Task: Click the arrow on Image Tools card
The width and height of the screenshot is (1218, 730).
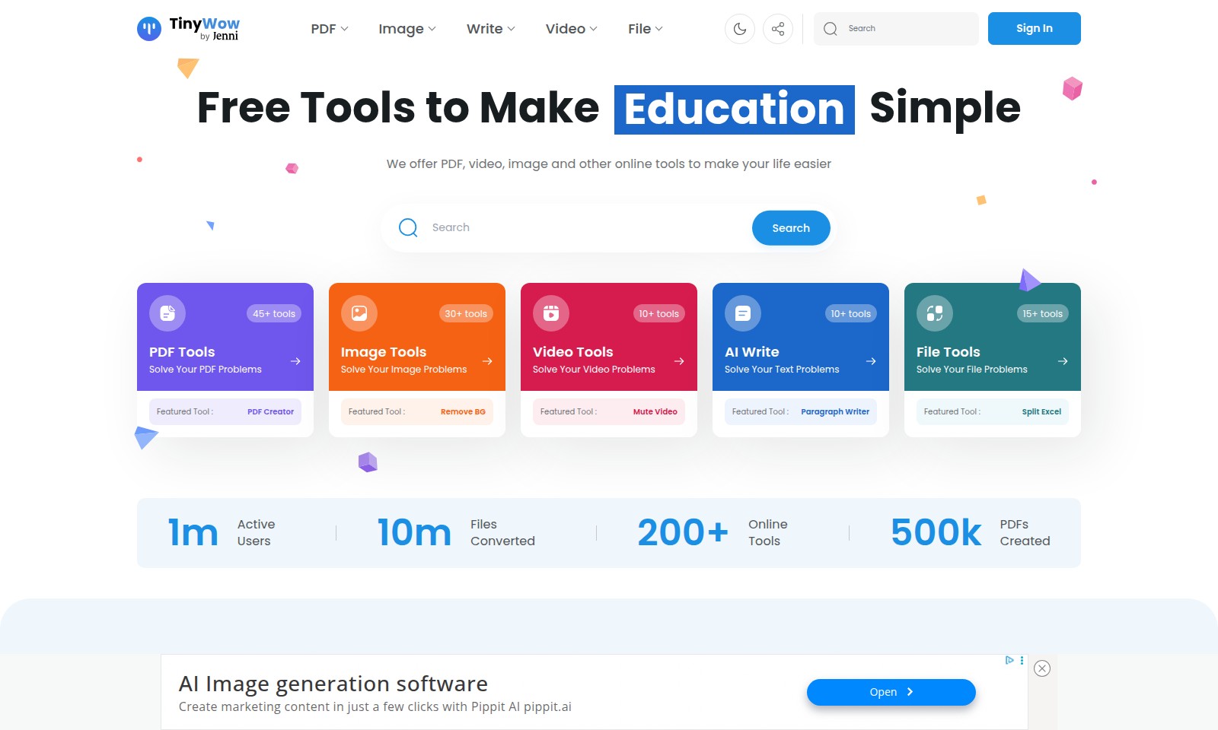Action: tap(487, 361)
